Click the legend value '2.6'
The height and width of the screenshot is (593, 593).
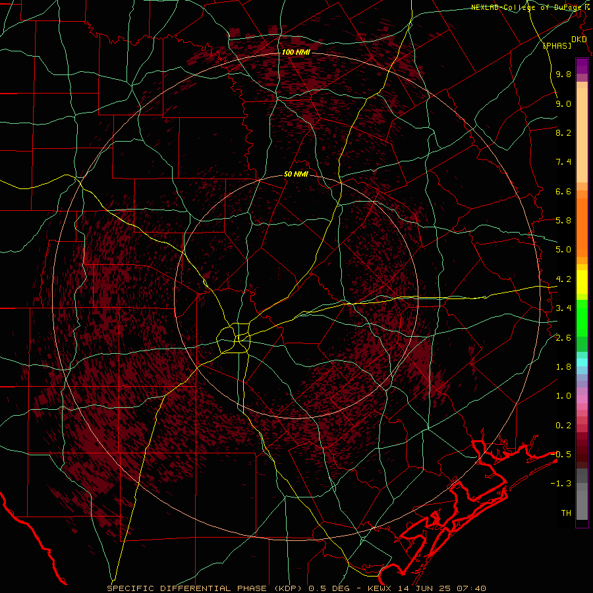coord(563,338)
